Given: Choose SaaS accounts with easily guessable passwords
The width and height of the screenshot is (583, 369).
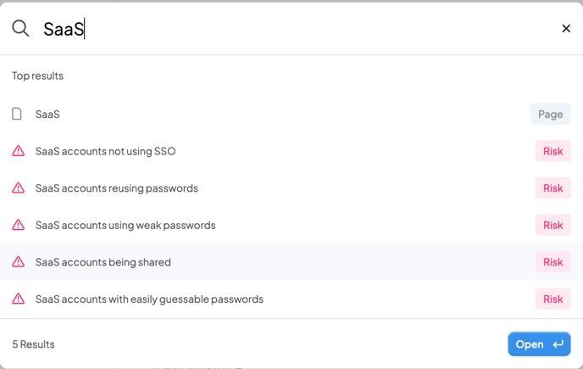Looking at the screenshot, I should pos(291,299).
